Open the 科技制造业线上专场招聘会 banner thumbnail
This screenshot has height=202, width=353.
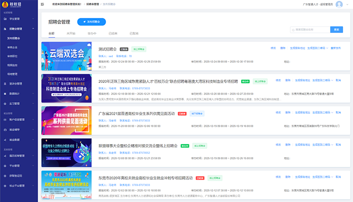(x=67, y=88)
